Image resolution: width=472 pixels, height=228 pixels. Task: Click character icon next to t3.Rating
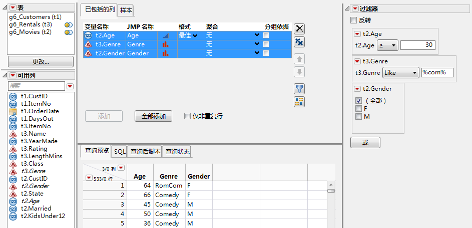[x=13, y=149]
